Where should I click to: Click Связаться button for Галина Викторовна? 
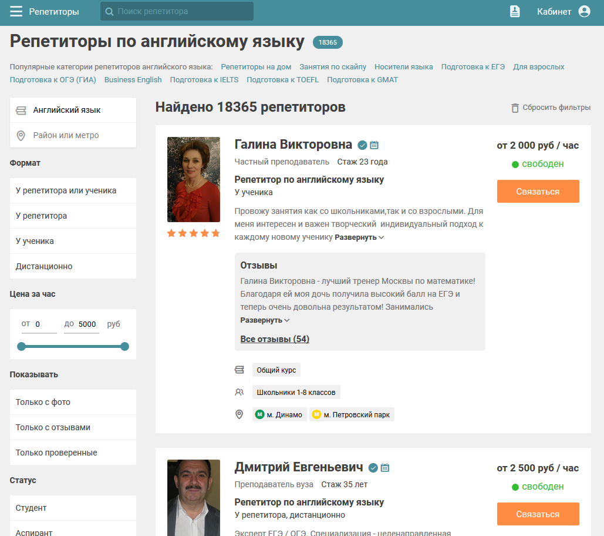point(538,192)
